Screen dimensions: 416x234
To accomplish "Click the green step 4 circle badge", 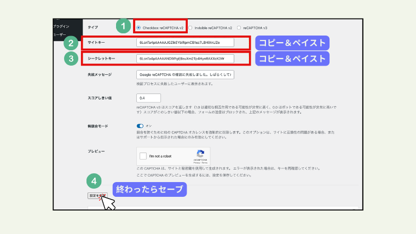I will tap(94, 179).
